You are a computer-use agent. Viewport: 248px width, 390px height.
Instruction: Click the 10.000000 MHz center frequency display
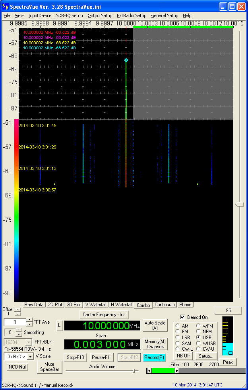(x=102, y=326)
